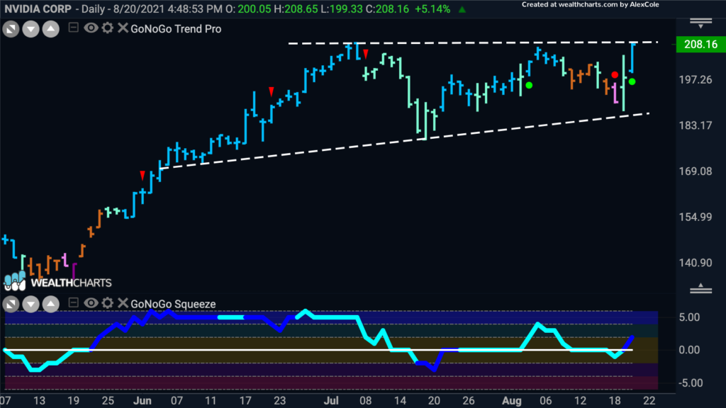Toggle GoNoGo Squeeze visibility eye
Screen dimensions: 726x408
[x=91, y=303]
